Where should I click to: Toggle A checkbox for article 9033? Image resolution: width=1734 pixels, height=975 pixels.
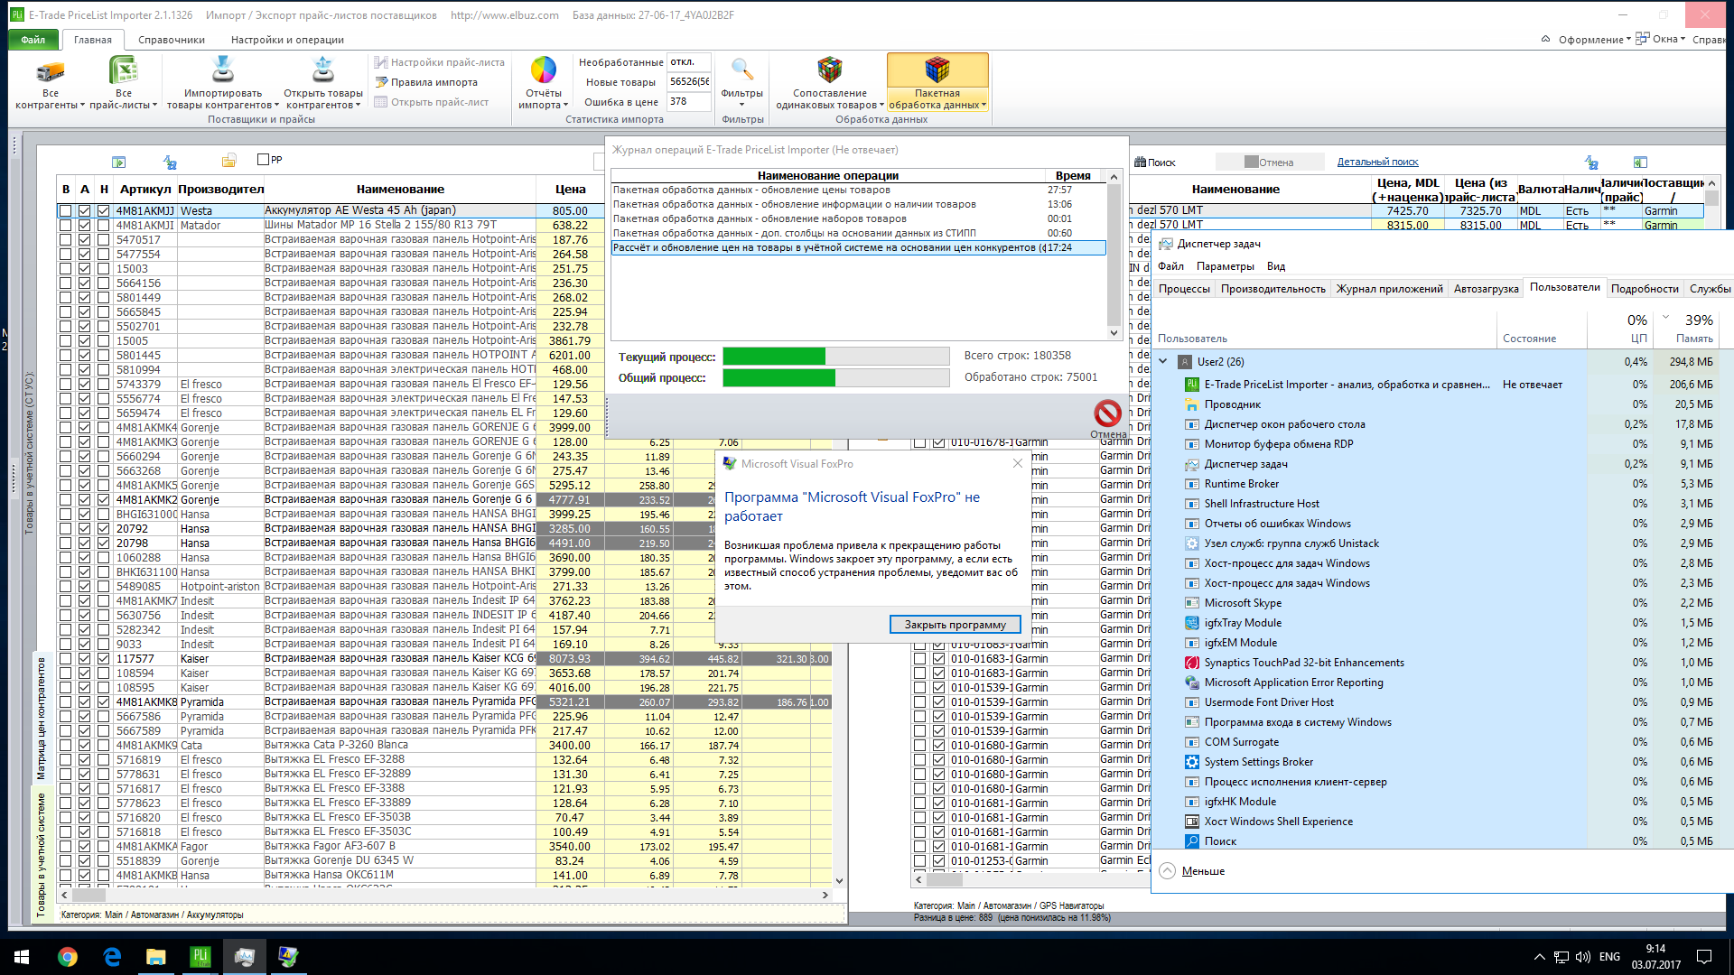[84, 645]
